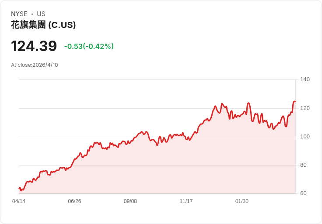Click the leftmost start of the red price line
The image size is (322, 224).
tap(19, 188)
